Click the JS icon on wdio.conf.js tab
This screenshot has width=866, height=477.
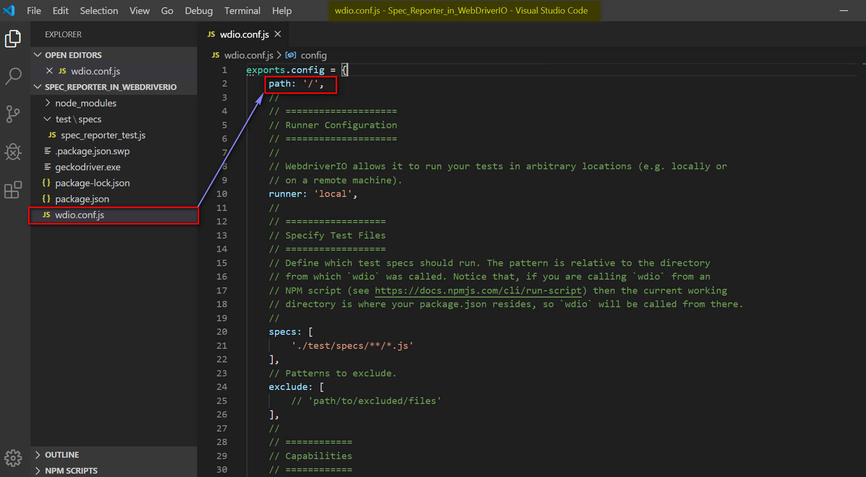(x=211, y=34)
